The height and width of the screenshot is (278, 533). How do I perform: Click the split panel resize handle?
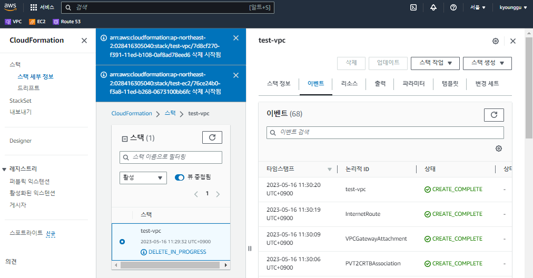[x=250, y=249]
